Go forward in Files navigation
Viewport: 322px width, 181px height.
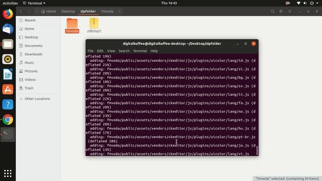pos(29,11)
